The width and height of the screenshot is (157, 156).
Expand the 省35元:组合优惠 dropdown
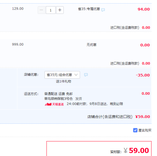(x=62, y=75)
